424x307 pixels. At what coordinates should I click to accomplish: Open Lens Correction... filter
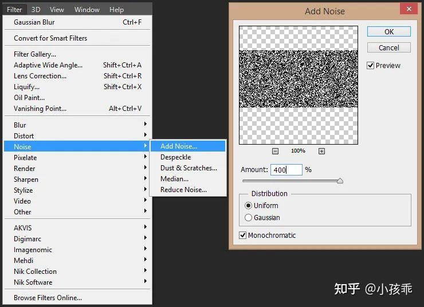click(77, 76)
